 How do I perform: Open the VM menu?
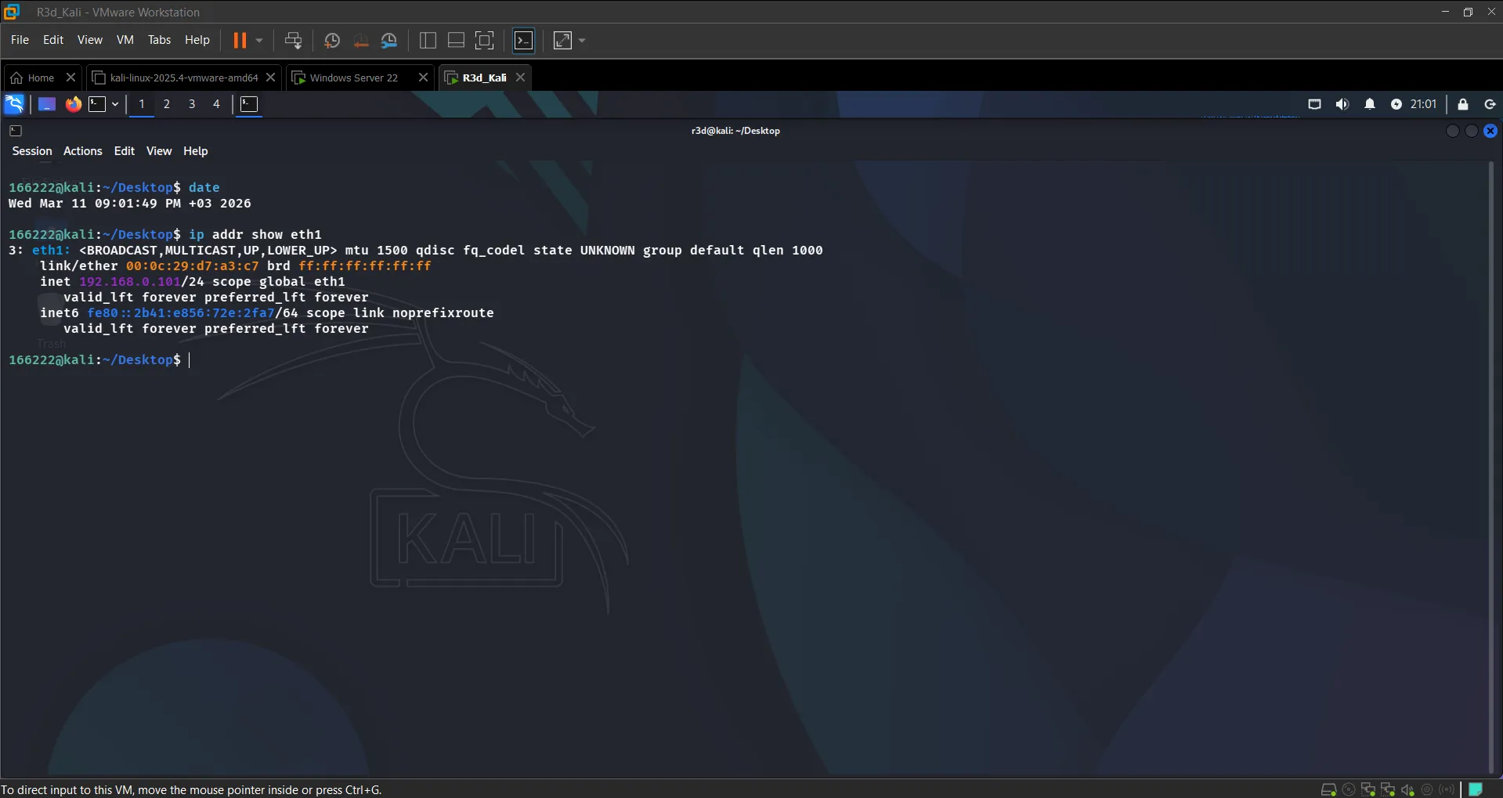tap(125, 40)
